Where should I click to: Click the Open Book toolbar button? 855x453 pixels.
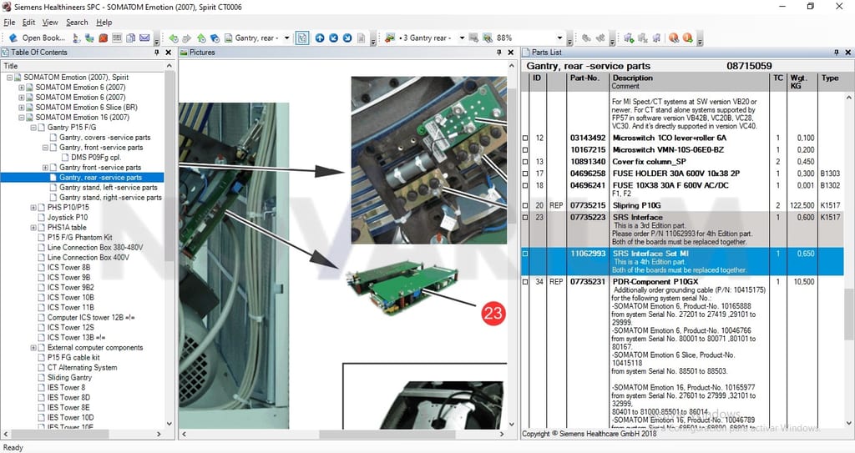pyautogui.click(x=37, y=38)
